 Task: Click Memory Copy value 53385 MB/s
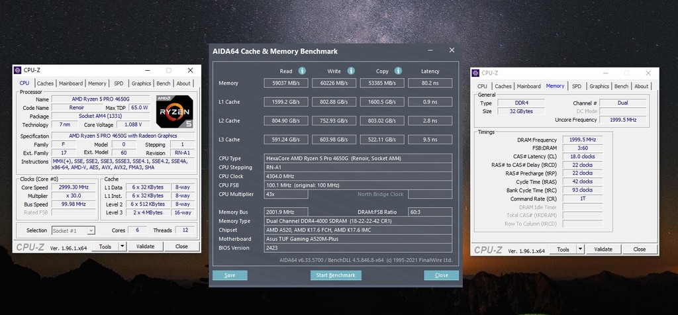[x=382, y=83]
